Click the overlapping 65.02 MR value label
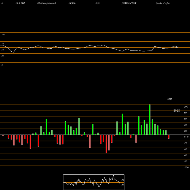 pos(177,110)
